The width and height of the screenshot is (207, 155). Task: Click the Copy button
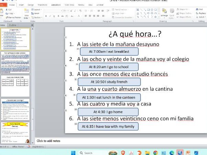tap(10, 13)
